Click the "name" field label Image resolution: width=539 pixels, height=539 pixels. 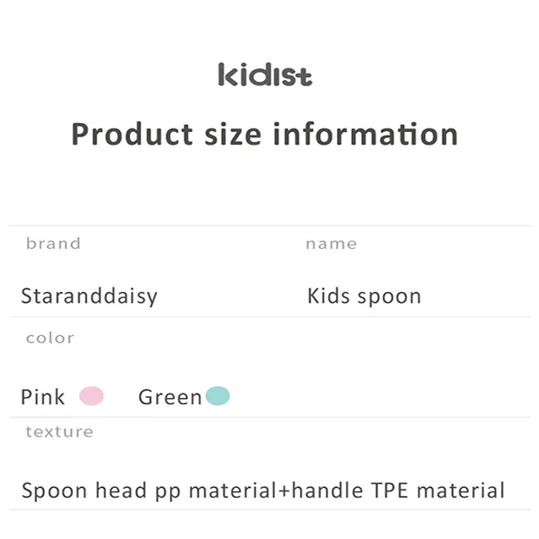pos(331,243)
